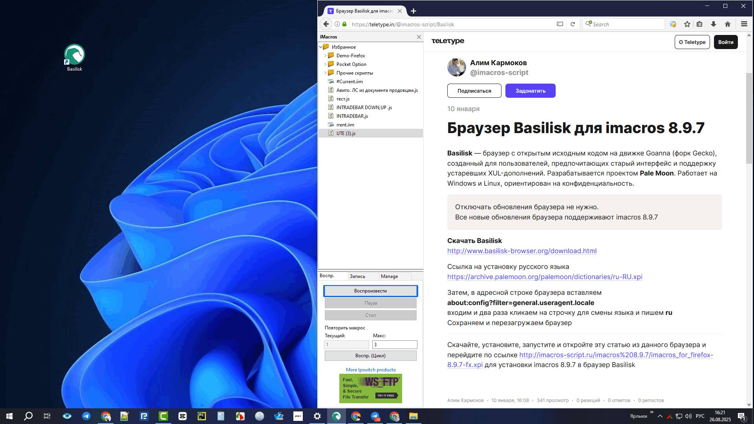
Task: Show hidden system tray icons
Action: pyautogui.click(x=660, y=416)
